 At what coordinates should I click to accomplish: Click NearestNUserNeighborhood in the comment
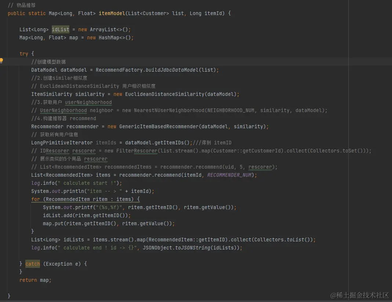169,110
